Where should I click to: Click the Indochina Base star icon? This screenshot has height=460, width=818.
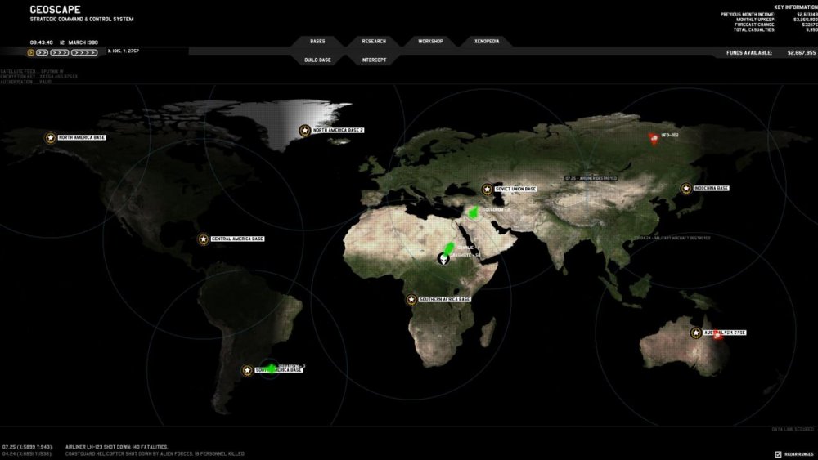click(686, 189)
